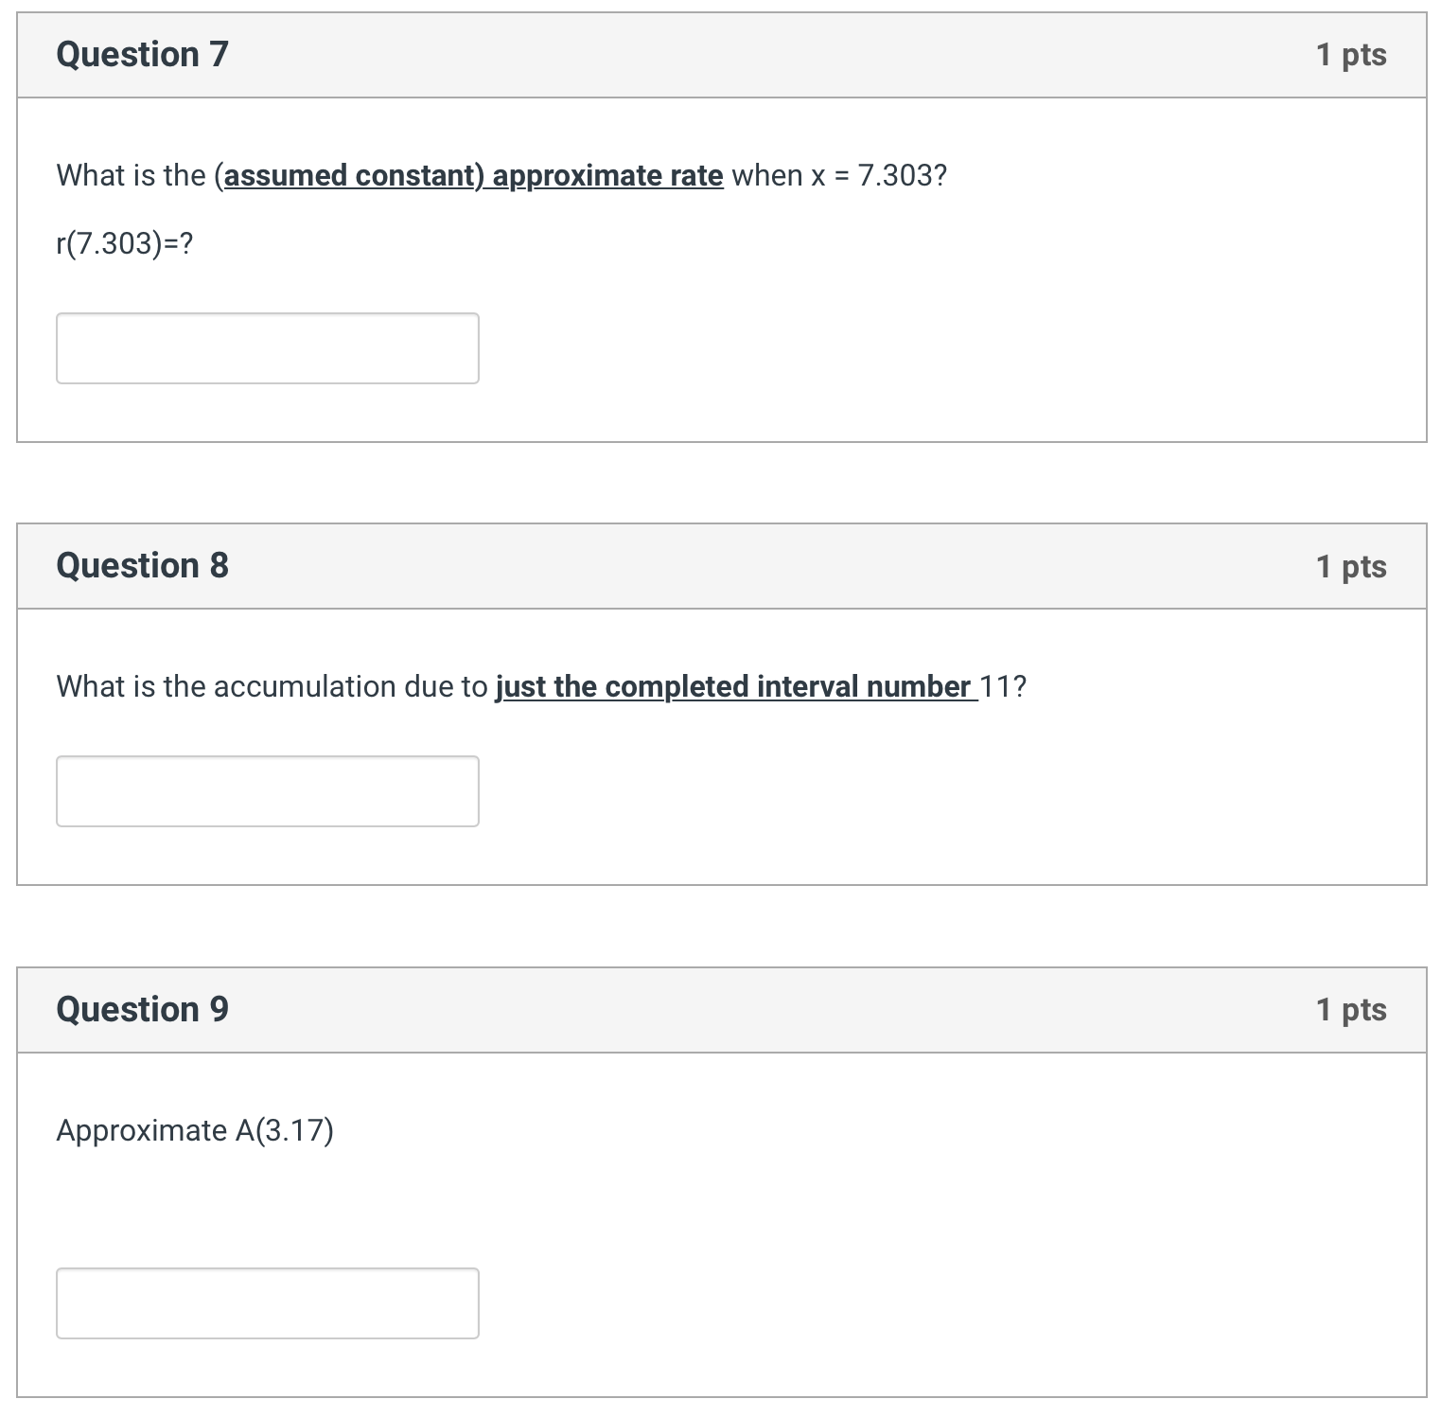Click underlined "just the completed interval number" text

point(733,687)
